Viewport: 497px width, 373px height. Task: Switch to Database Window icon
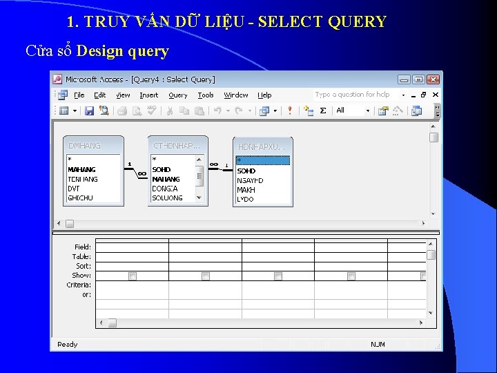pyautogui.click(x=416, y=111)
